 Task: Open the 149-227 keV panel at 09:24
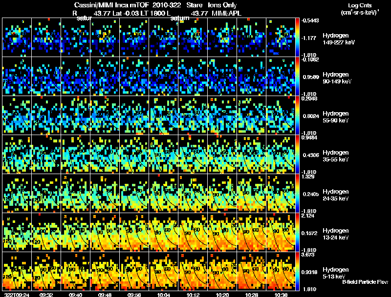pyautogui.click(x=17, y=38)
